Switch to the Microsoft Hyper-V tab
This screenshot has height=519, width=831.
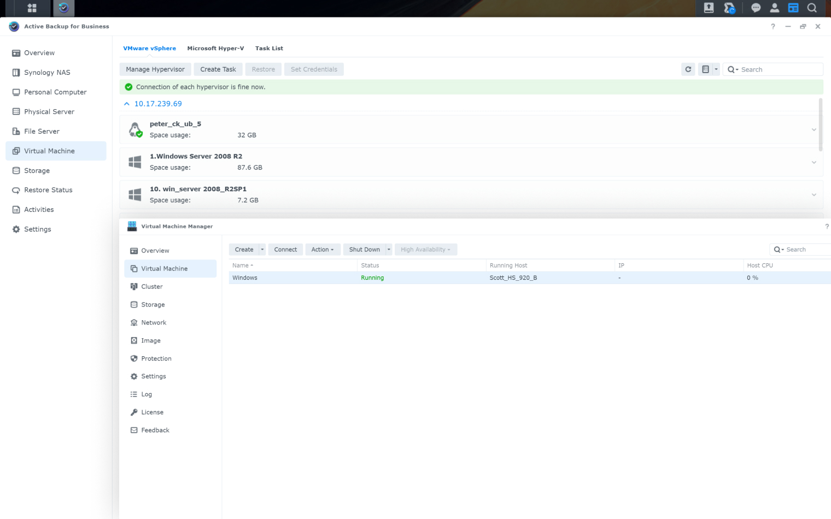215,48
